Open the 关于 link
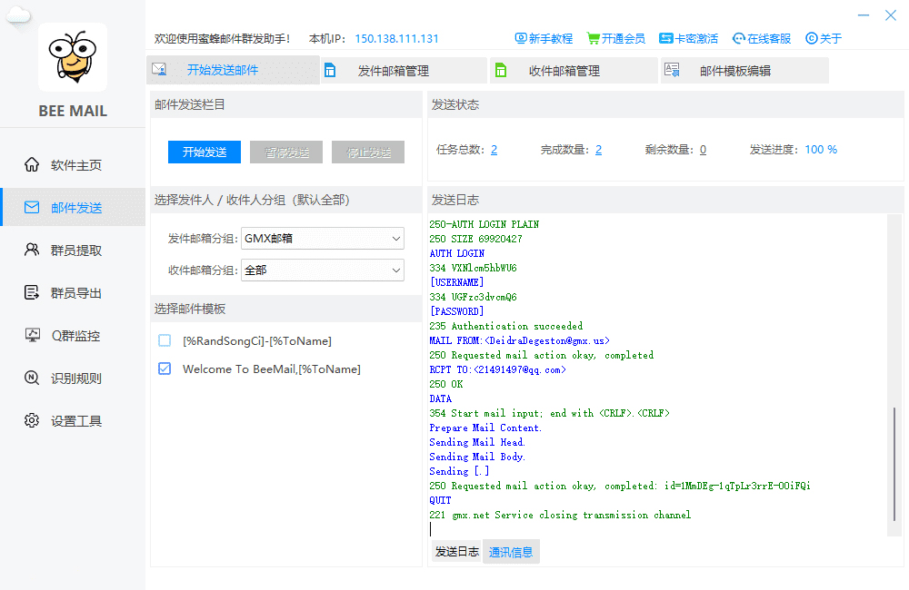 coord(824,38)
